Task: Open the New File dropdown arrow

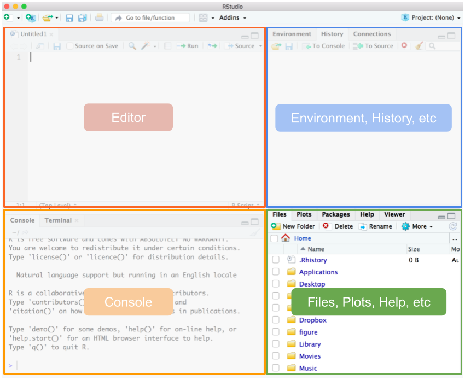Action: tap(19, 18)
